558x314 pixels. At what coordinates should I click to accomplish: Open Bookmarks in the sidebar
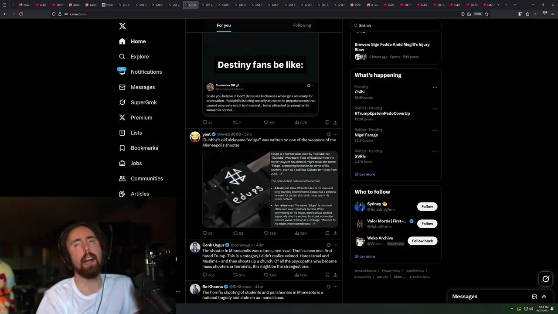[138, 148]
